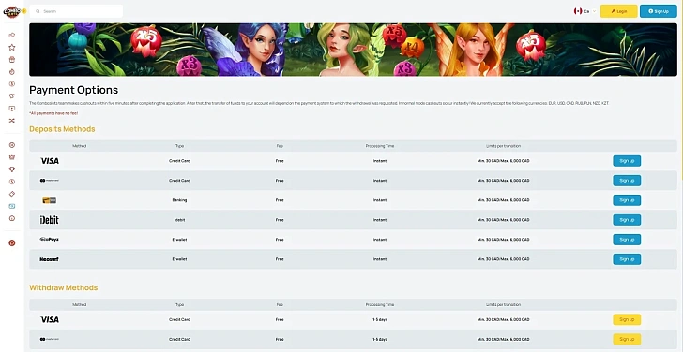Click the thumbs-up icon in the sidebar
The image size is (683, 352).
point(12,36)
